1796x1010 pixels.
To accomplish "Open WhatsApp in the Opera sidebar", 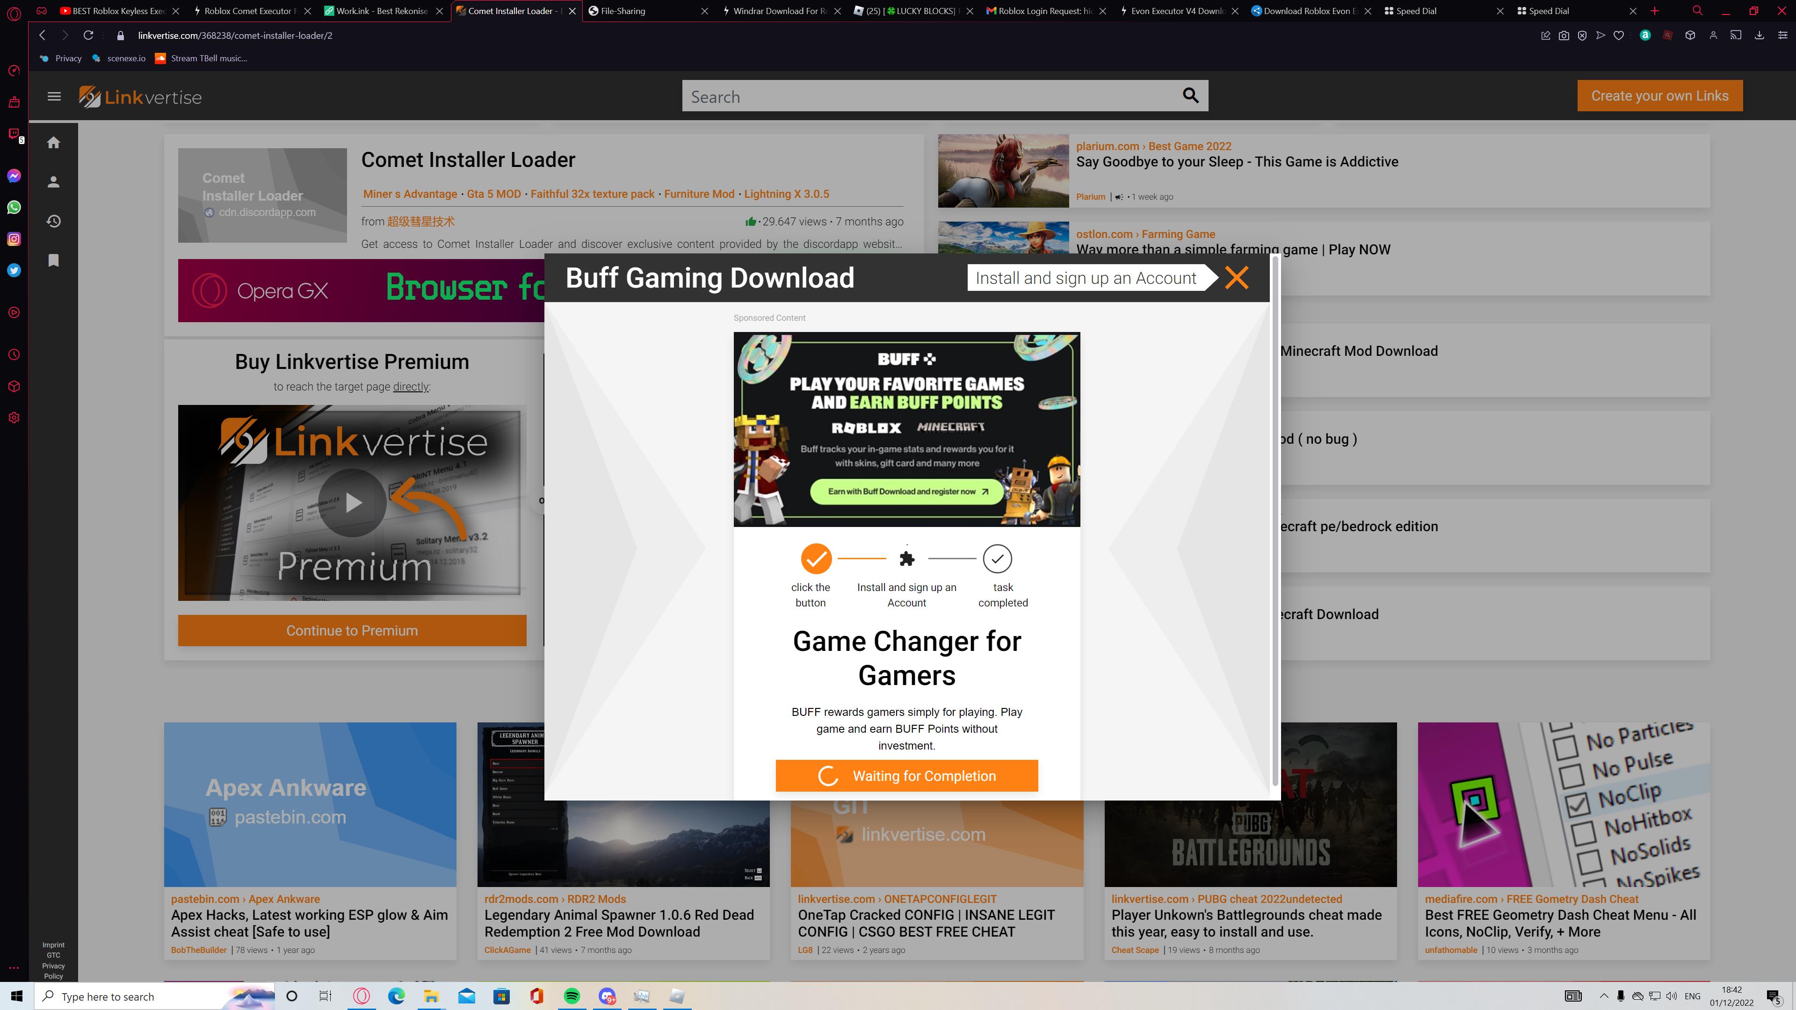I will 14,207.
